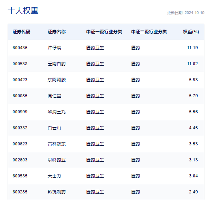212x209 pixels.
Task: Click second-level 医药 in the 吉林敖东 row
Action: pyautogui.click(x=136, y=144)
